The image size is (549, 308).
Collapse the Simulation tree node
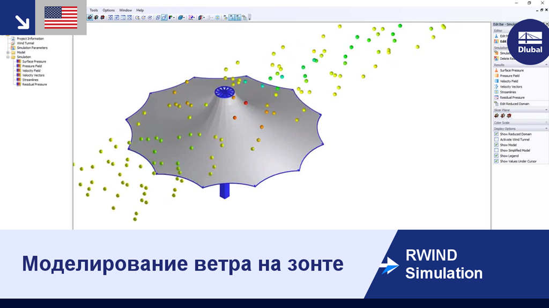(8, 57)
